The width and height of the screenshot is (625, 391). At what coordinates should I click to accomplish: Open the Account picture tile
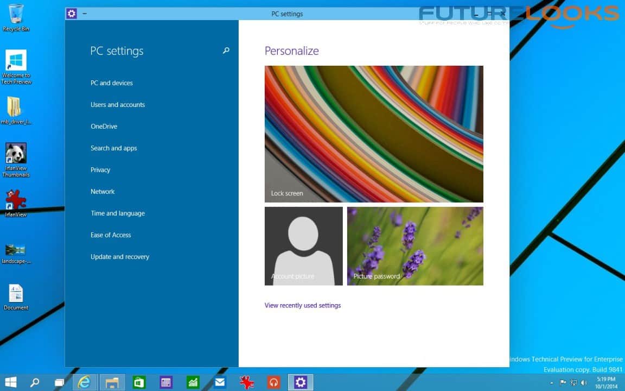click(x=304, y=246)
